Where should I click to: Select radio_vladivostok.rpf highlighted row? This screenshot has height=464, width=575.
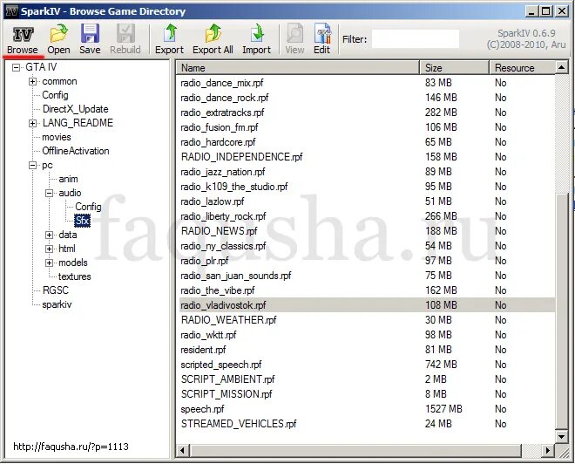[367, 305]
